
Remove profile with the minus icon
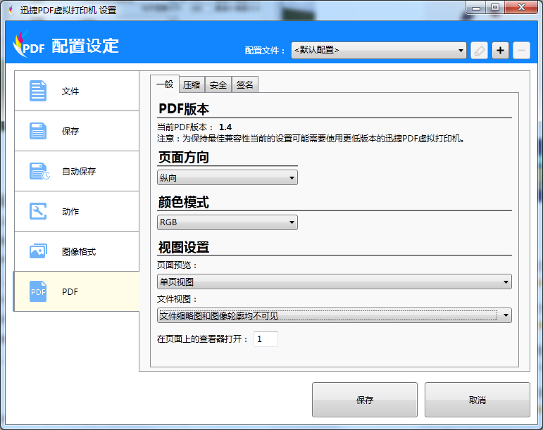point(522,51)
